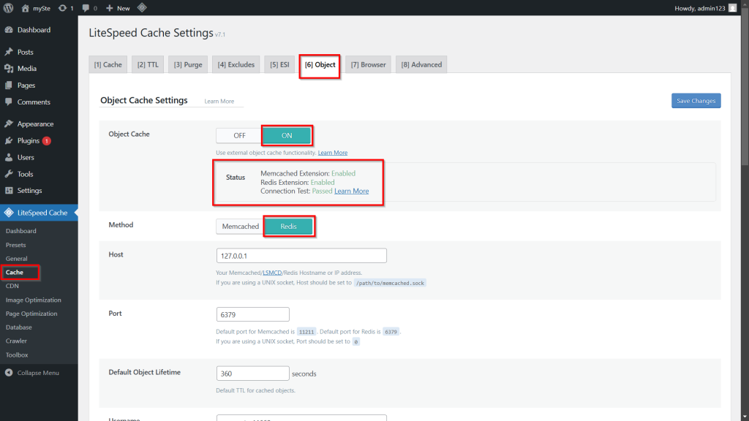This screenshot has width=749, height=421.
Task: Click the Save Changes button
Action: (x=696, y=101)
